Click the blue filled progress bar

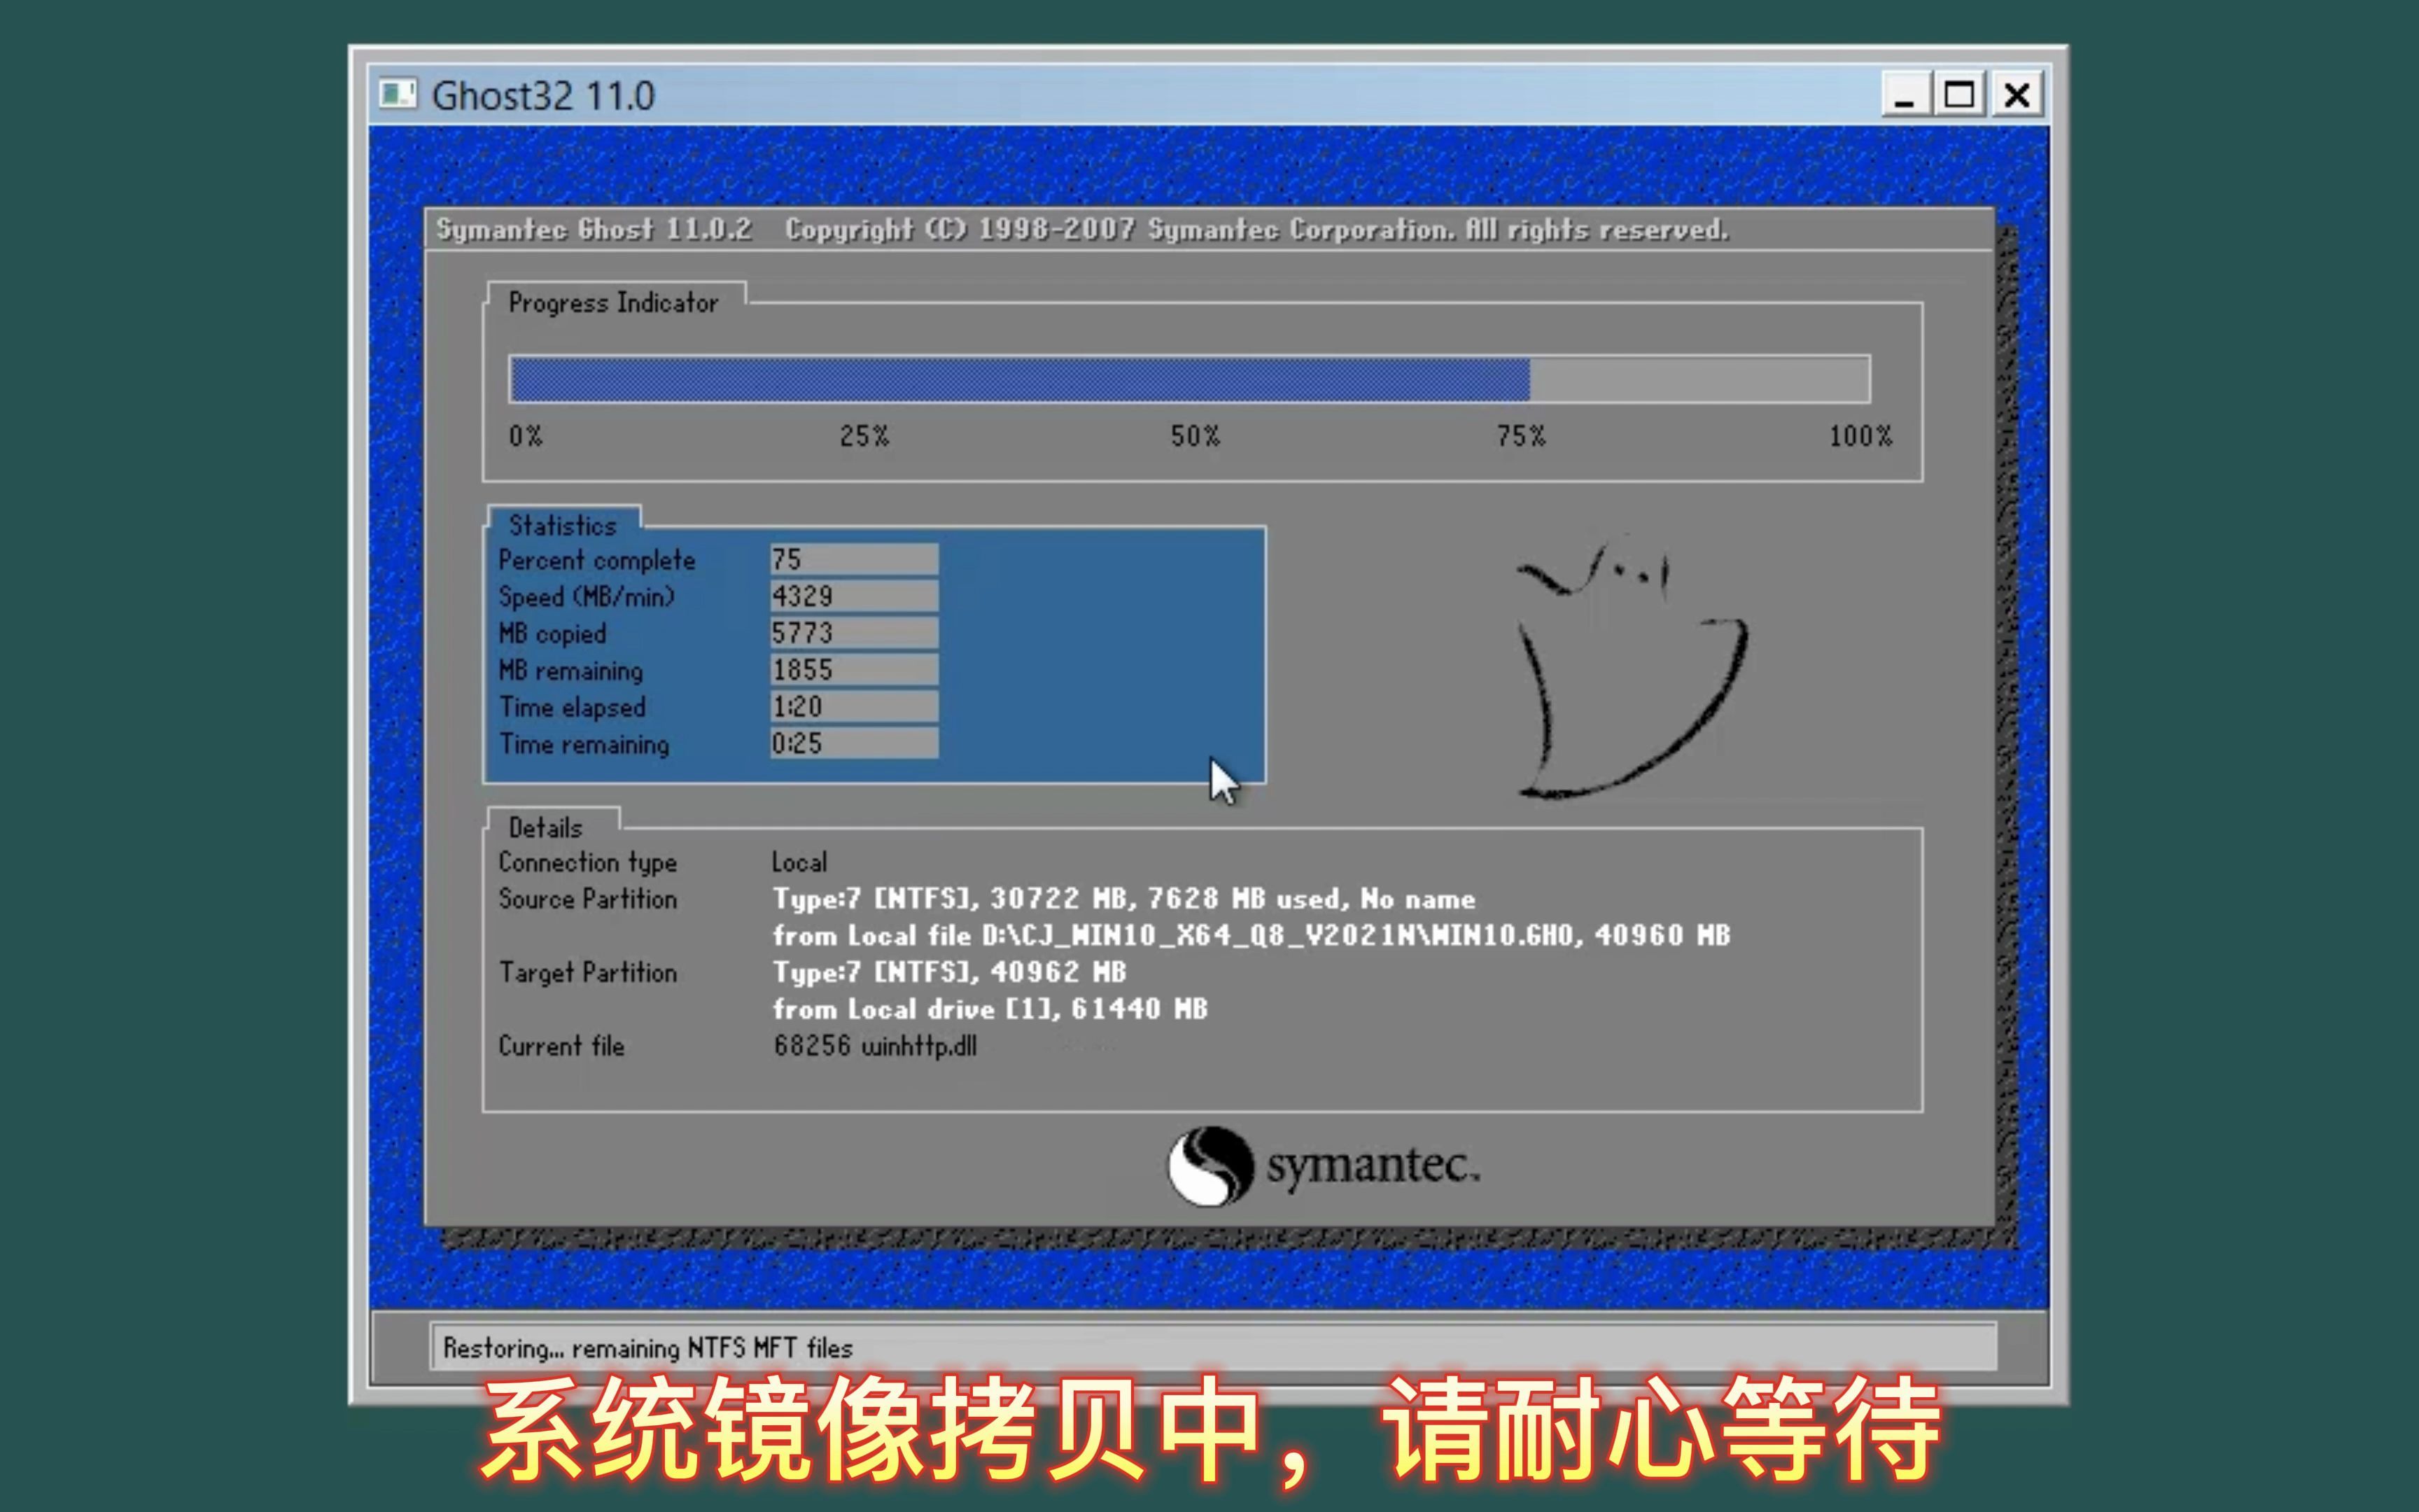click(1020, 379)
